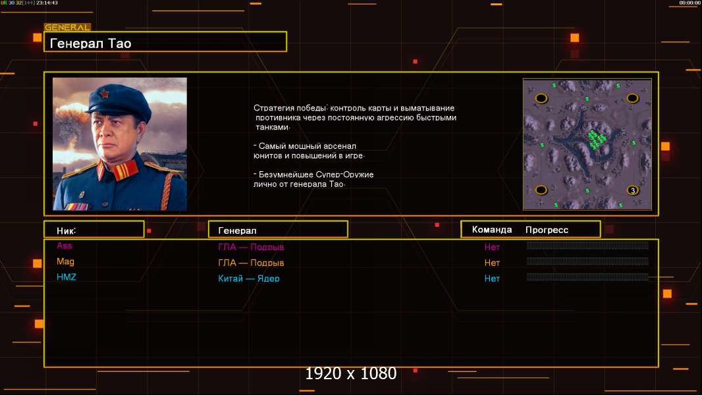Open General Tao's portrait image
Image resolution: width=702 pixels, height=395 pixels.
(x=120, y=144)
